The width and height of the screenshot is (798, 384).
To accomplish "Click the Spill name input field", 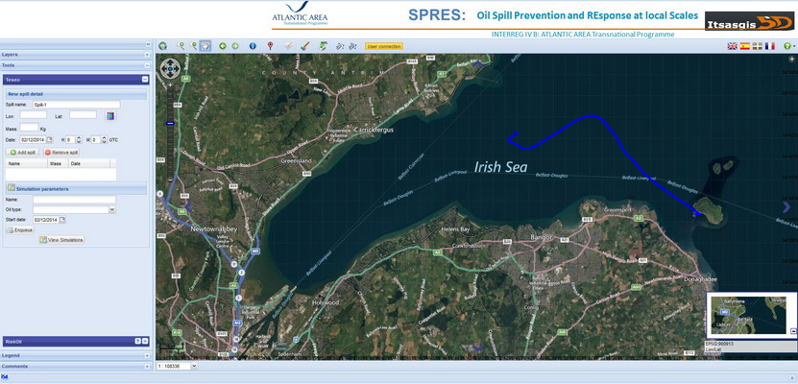I will (76, 104).
